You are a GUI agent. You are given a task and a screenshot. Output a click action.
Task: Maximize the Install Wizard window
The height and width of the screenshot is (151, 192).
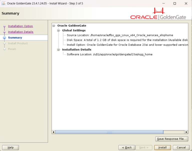pyautogui.click(x=175, y=3)
